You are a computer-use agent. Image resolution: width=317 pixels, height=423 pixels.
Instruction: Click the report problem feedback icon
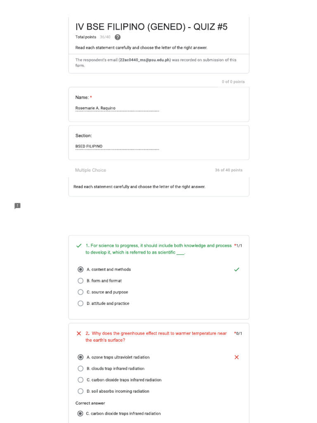[17, 206]
